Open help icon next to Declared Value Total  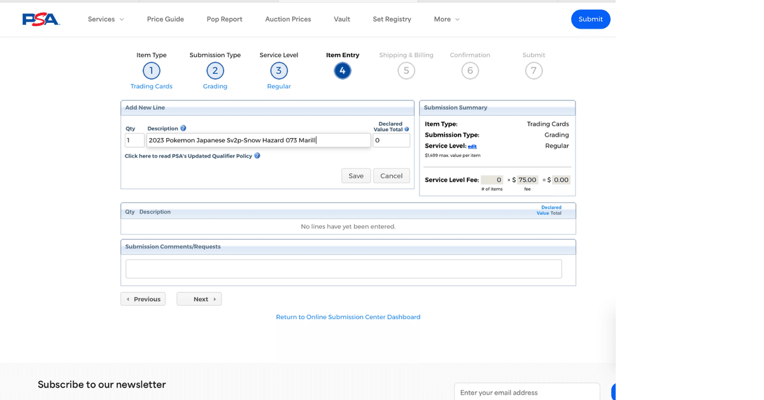pyautogui.click(x=407, y=129)
